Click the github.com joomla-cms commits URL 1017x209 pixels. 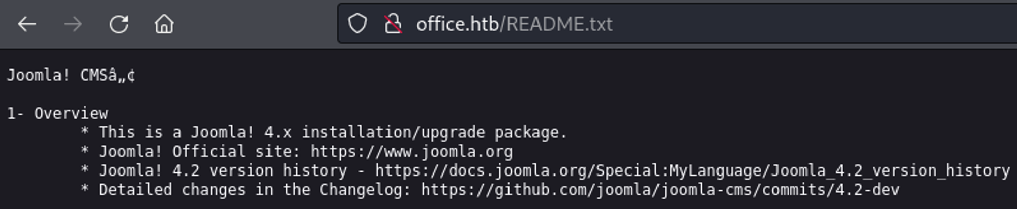660,190
